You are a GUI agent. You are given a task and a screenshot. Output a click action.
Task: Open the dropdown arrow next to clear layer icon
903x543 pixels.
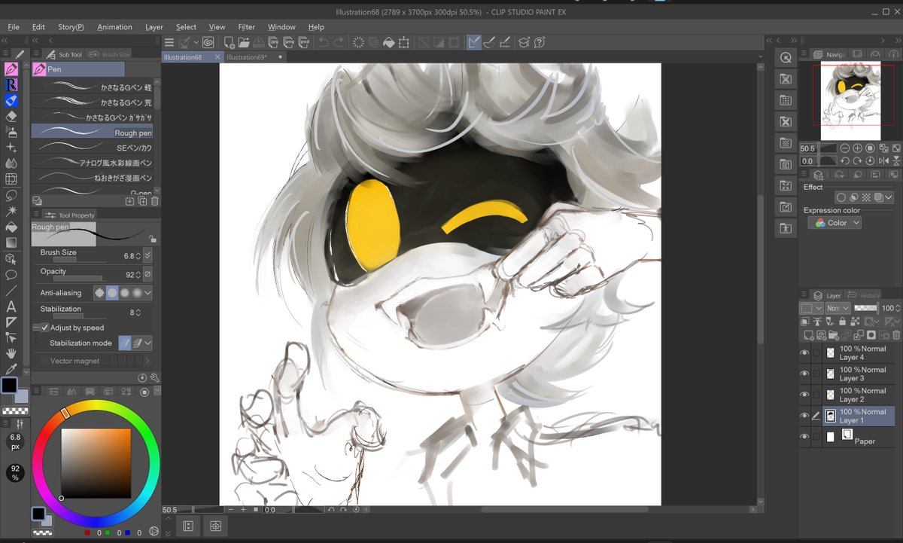[x=196, y=43]
